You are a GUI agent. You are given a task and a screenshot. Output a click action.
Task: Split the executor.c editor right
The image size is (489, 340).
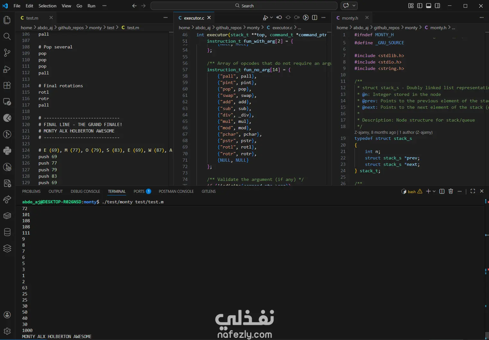click(315, 18)
